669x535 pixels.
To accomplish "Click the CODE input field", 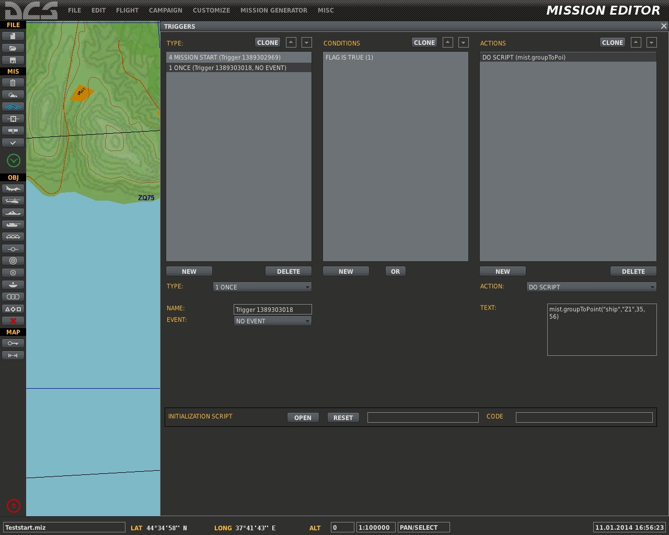I will 584,417.
